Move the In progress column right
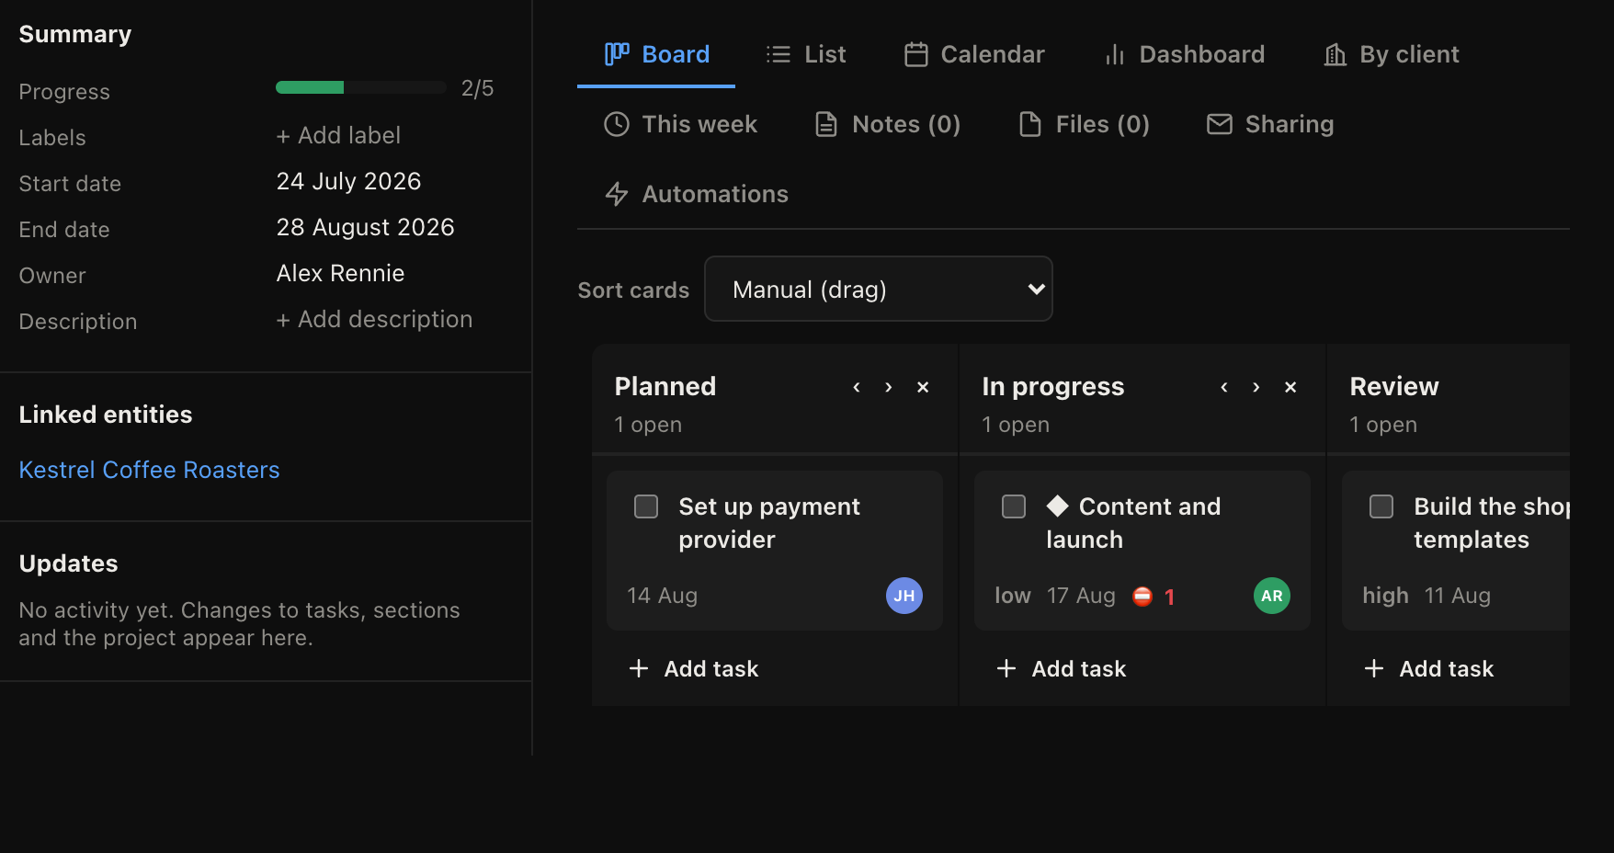Screen dimensions: 1614x853 (x=1256, y=387)
